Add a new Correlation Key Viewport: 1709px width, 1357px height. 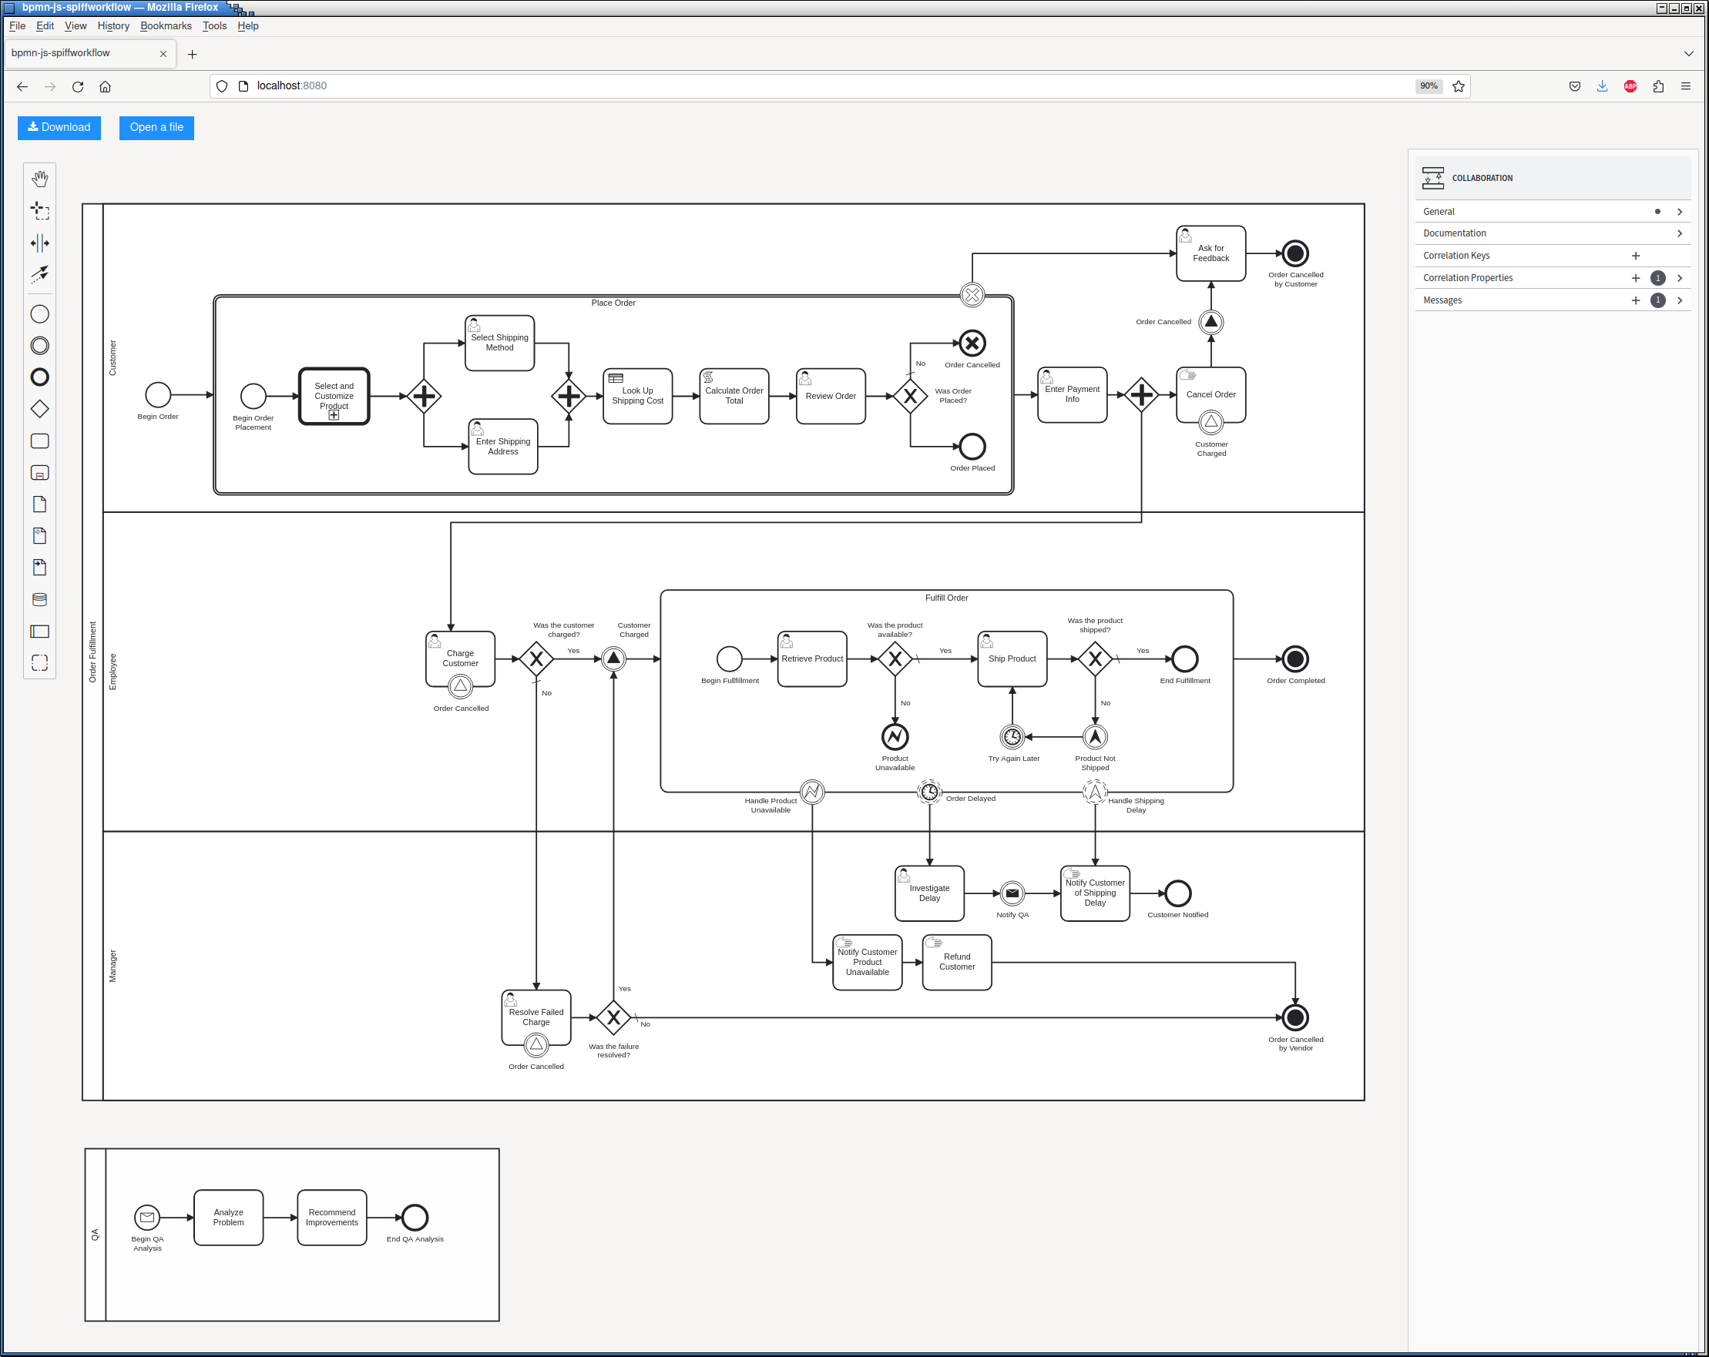tap(1635, 256)
